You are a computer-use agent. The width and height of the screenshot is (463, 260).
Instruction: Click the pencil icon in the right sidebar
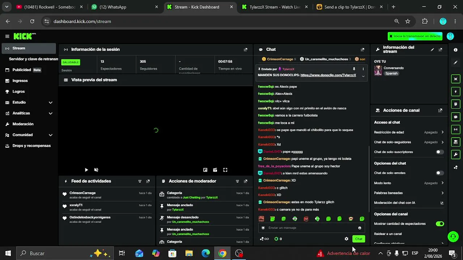coord(455,62)
